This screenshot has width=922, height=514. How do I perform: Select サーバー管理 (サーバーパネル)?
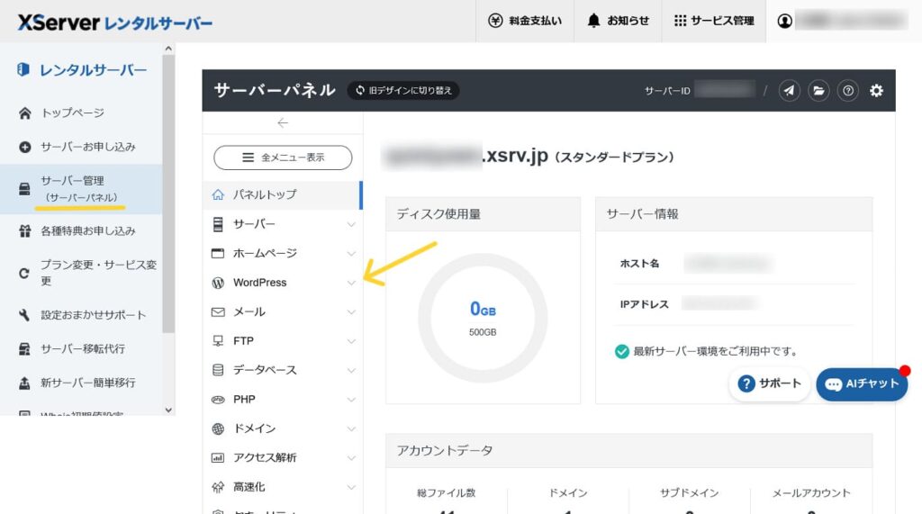(x=81, y=189)
